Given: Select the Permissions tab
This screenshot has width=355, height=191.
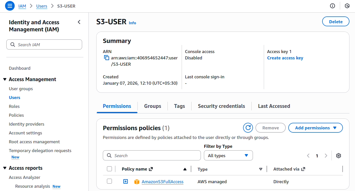Looking at the screenshot, I should pos(117,106).
